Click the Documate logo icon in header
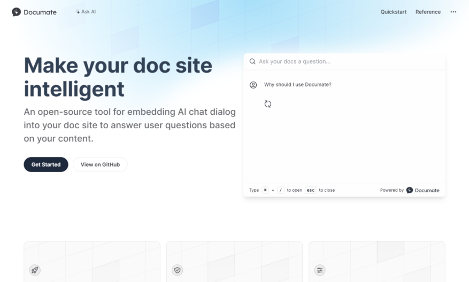Screen dimensions: 469x282 16,12
